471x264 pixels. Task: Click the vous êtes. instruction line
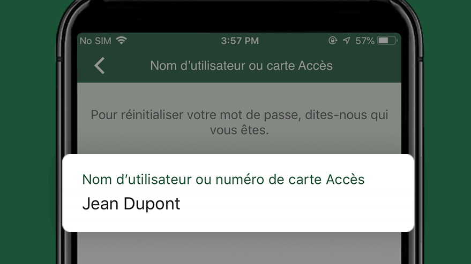239,130
